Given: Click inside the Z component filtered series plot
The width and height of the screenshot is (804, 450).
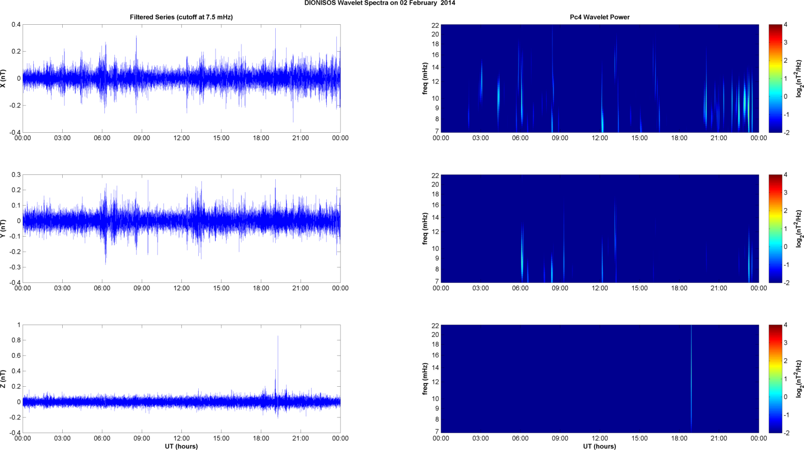Looking at the screenshot, I should 181,379.
